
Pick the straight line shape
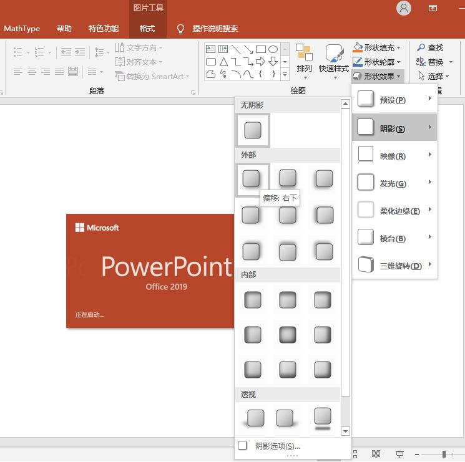[x=236, y=49]
